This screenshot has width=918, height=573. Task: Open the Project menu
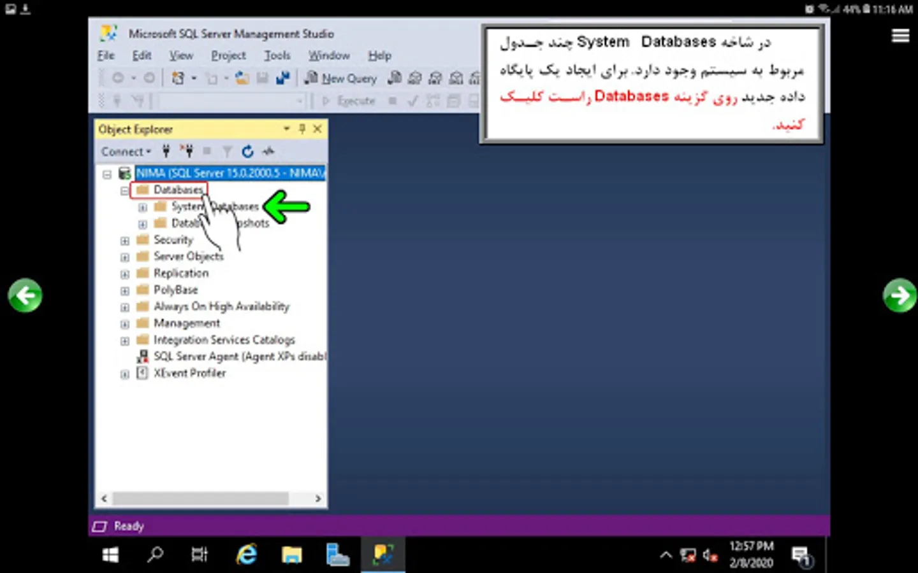tap(228, 55)
